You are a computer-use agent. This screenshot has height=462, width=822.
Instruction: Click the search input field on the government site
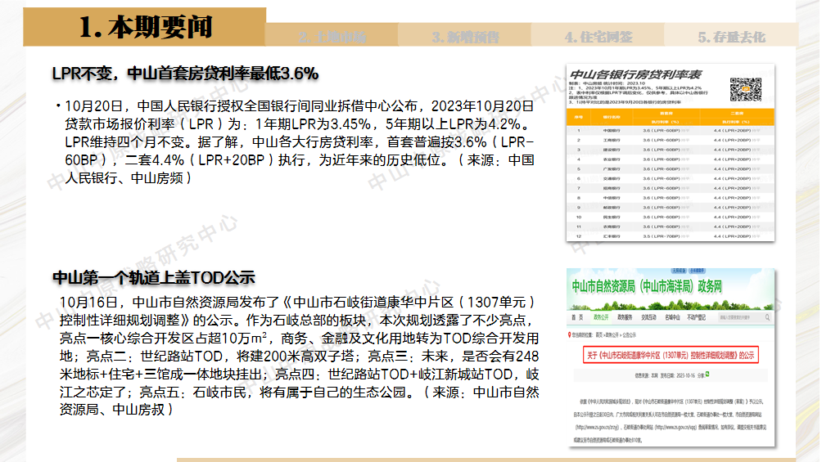[x=737, y=316]
